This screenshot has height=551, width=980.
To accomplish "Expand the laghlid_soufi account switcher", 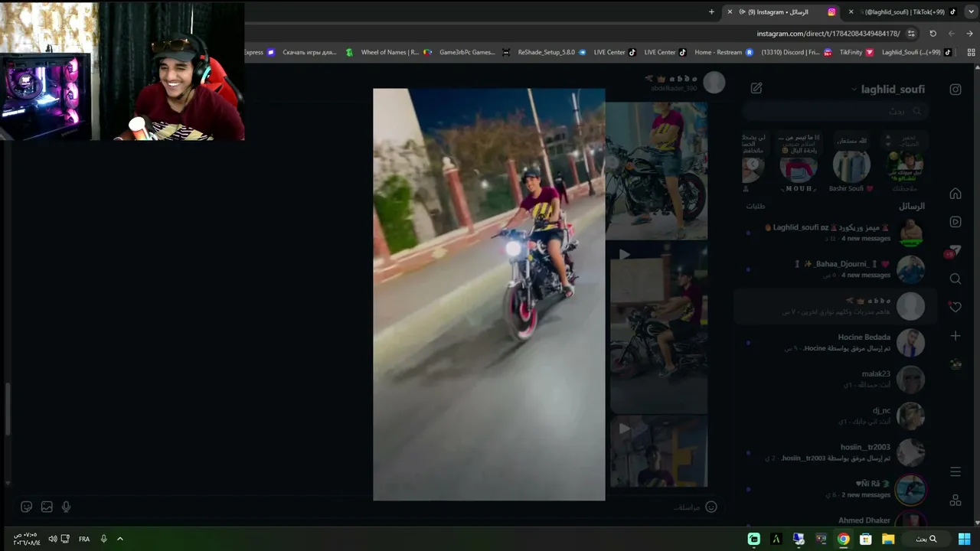I will (x=887, y=89).
